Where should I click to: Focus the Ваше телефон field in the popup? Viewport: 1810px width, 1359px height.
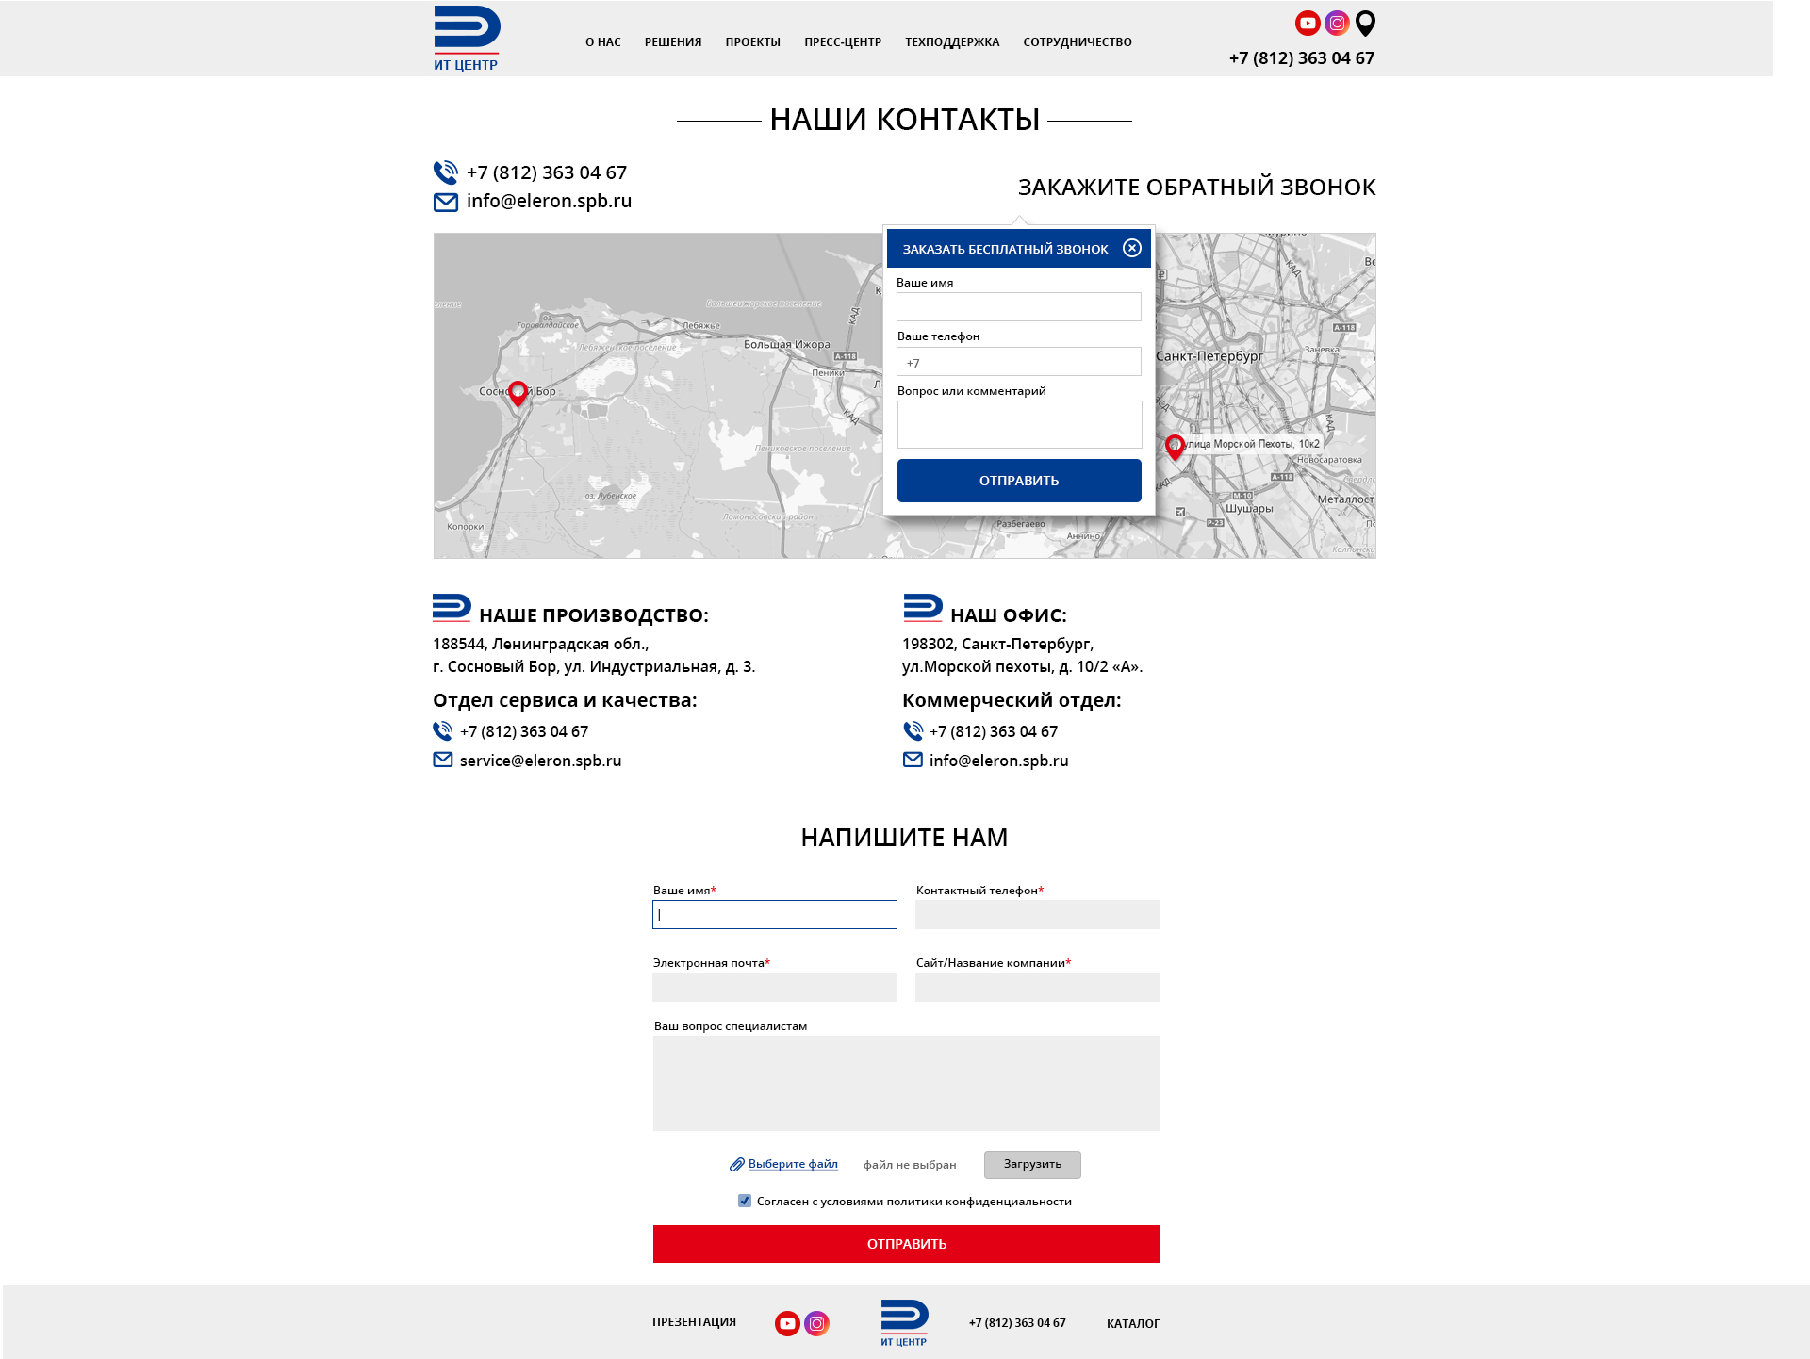pos(1019,362)
